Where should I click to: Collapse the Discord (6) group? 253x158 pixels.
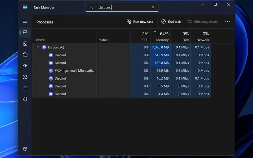[x=38, y=47]
